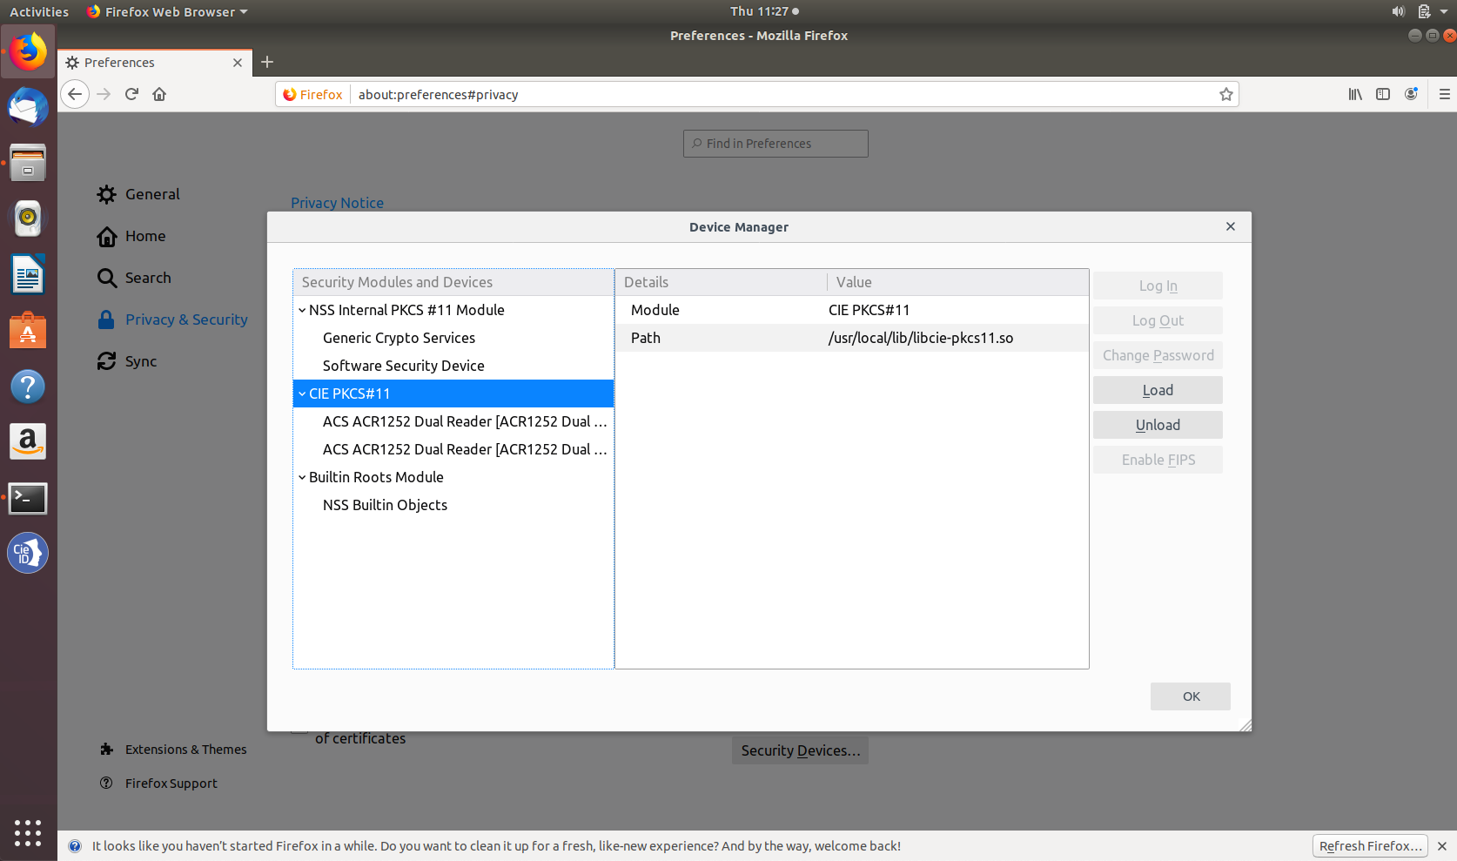
Task: Click the Refresh Firefox button
Action: (x=1371, y=846)
